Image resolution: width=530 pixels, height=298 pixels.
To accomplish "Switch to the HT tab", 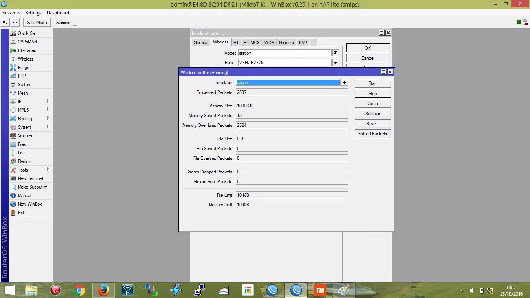I will click(x=236, y=43).
